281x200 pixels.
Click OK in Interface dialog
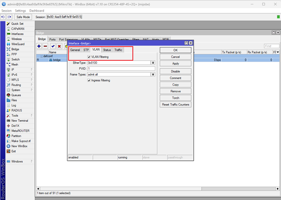coord(175,50)
